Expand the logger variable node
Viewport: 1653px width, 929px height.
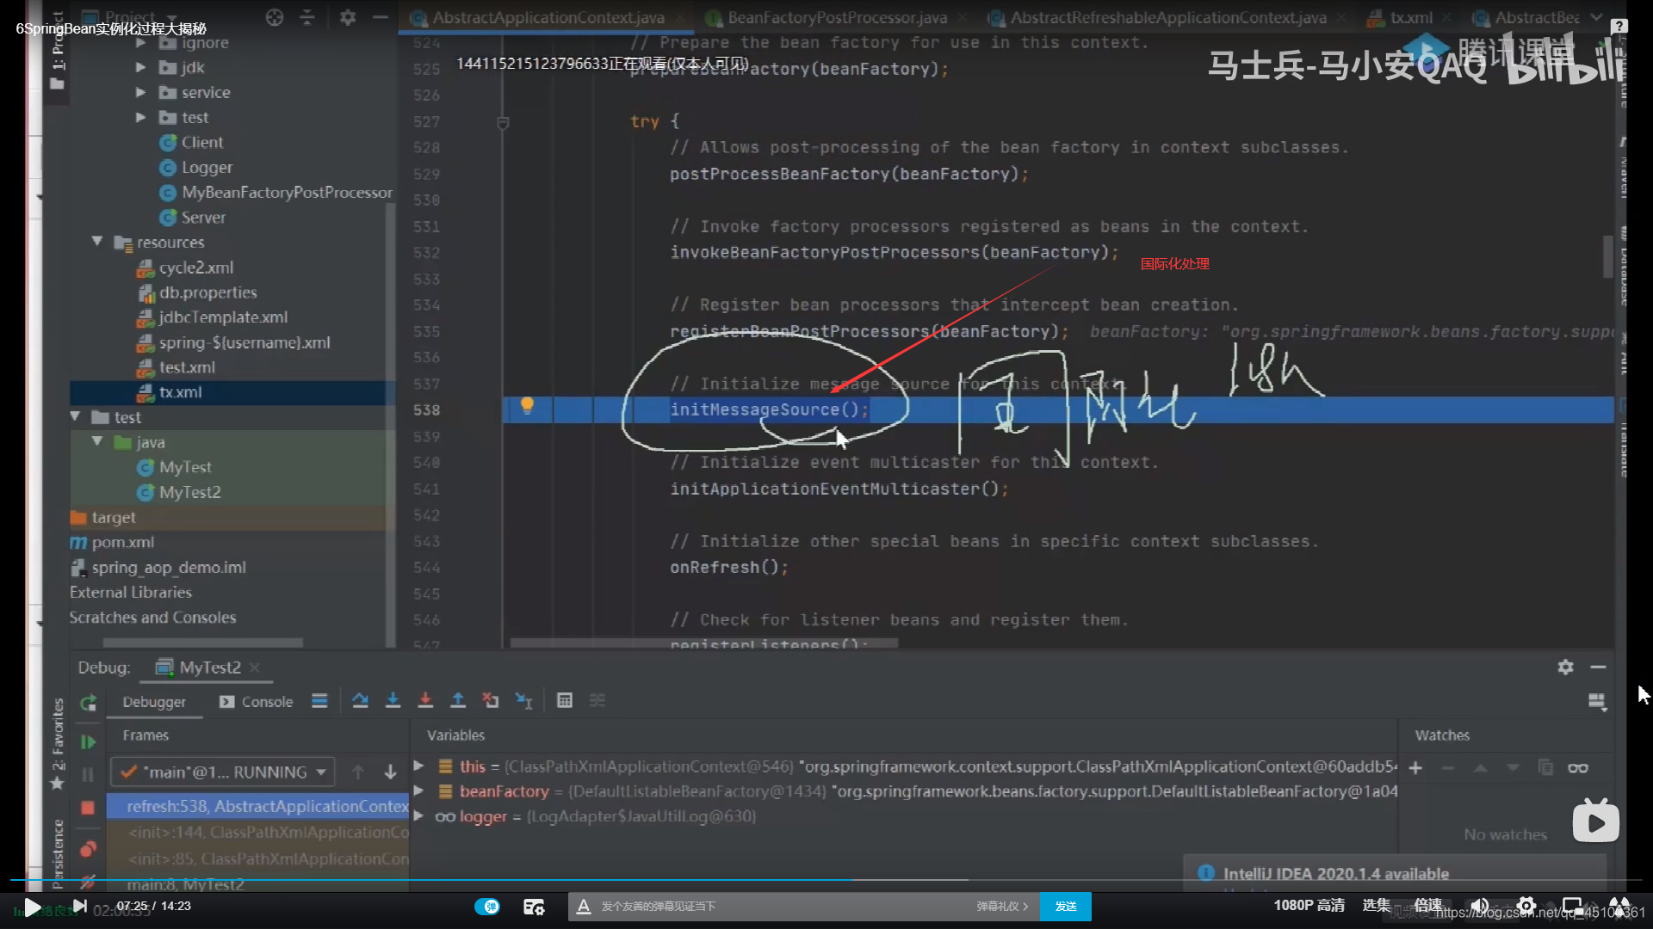pyautogui.click(x=418, y=815)
